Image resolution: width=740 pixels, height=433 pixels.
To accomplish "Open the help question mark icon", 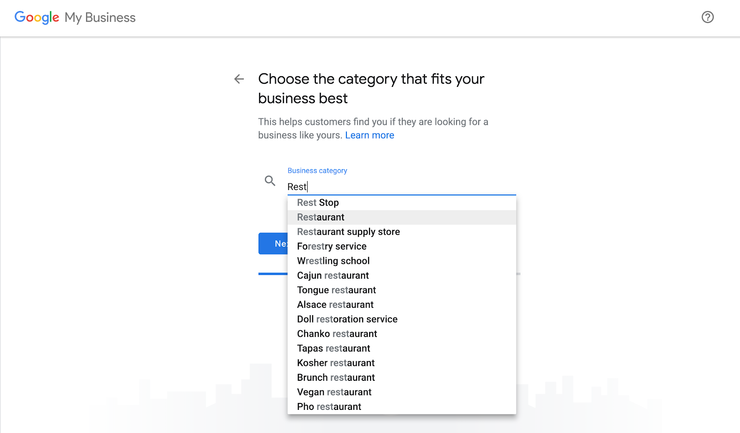I will click(708, 17).
